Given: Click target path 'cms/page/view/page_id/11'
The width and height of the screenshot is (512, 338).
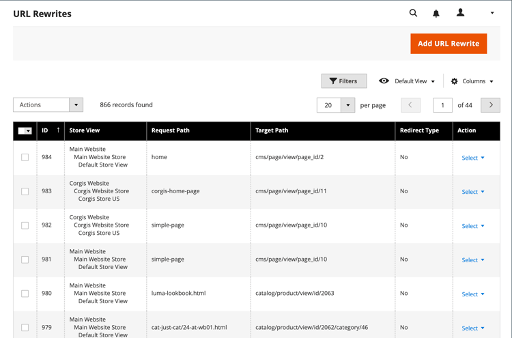Looking at the screenshot, I should 291,191.
